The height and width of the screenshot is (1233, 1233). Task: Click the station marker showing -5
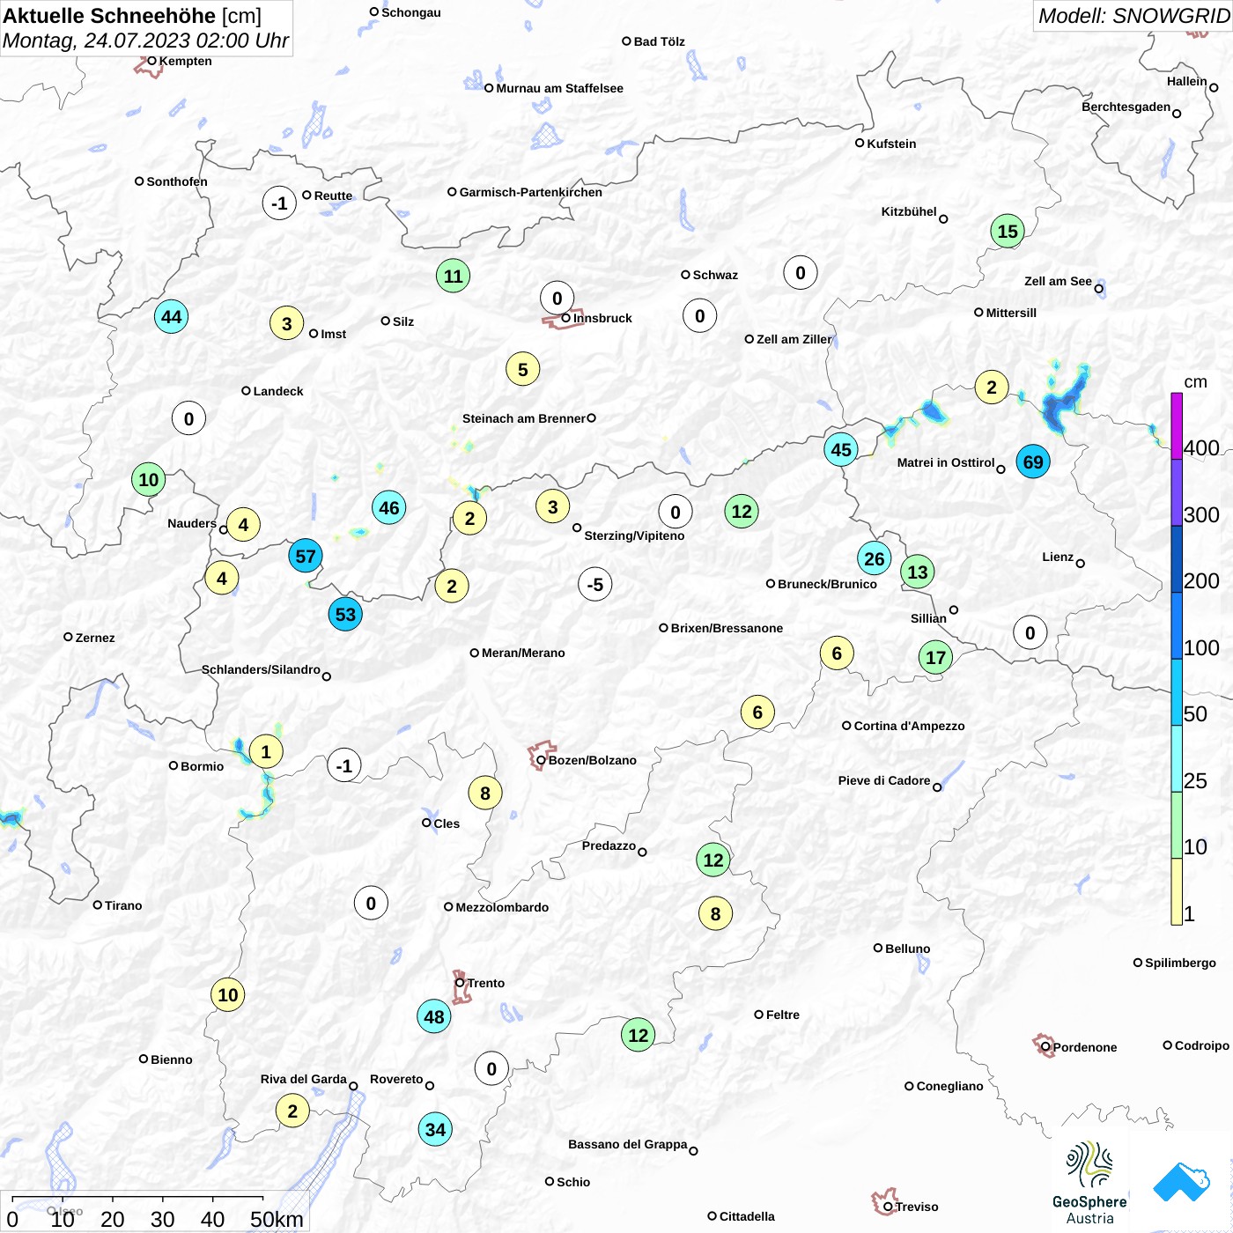[595, 585]
